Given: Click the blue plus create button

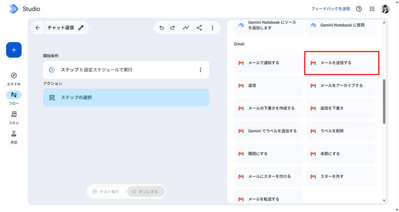Looking at the screenshot, I should point(14,50).
